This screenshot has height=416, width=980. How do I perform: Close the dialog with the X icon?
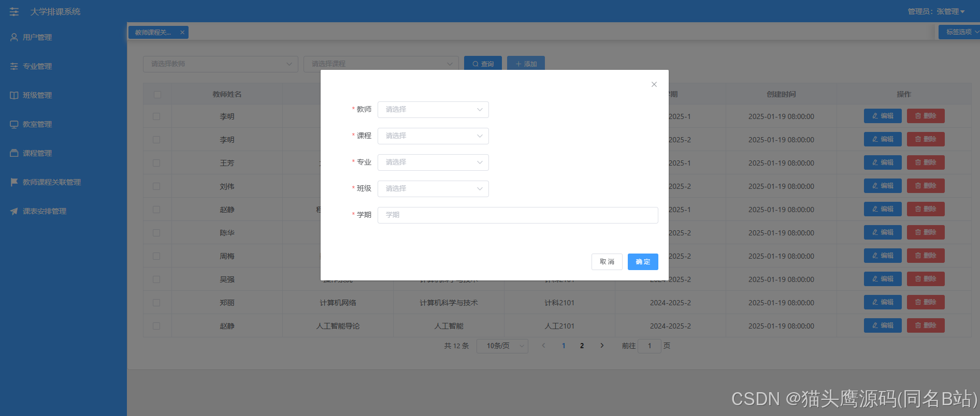coord(654,84)
